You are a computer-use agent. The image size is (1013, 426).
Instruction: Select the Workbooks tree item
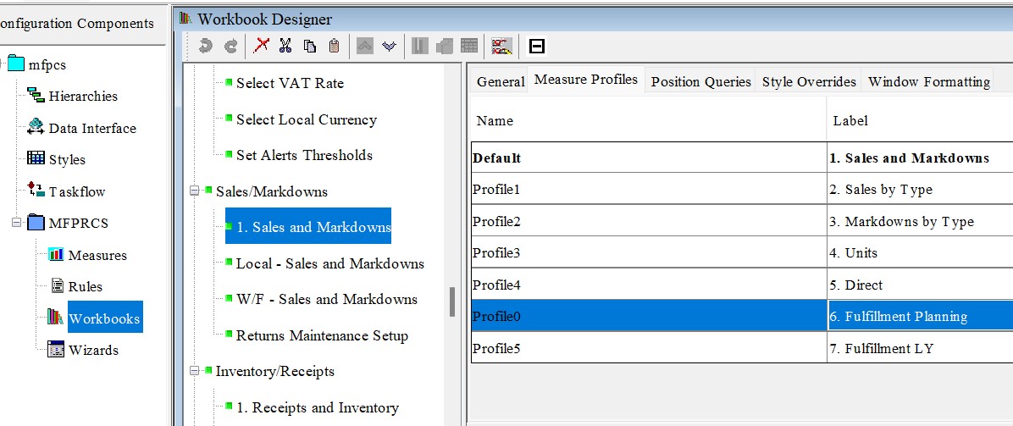point(104,318)
